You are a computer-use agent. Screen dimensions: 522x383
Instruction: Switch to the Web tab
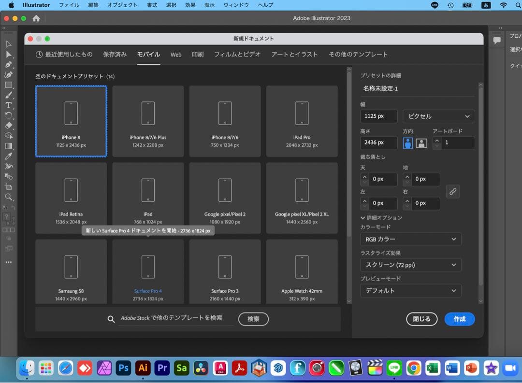pyautogui.click(x=176, y=55)
